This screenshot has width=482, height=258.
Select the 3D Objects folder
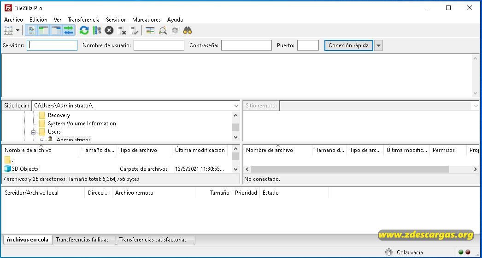tap(21, 169)
